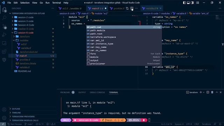
Task: Expand the session-3-code folder
Action: coord(13,21)
